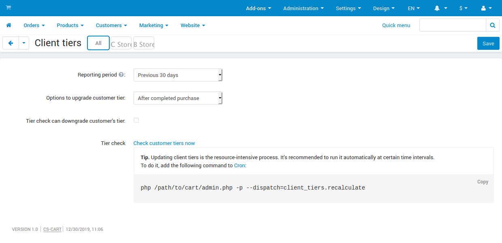Open the Settings menu

348,8
